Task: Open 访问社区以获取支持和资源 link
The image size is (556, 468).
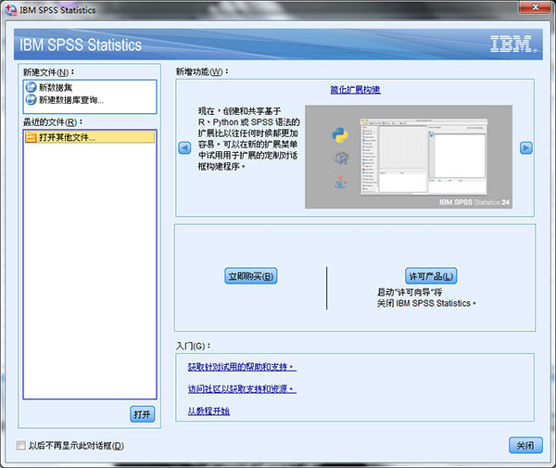Action: pos(242,389)
